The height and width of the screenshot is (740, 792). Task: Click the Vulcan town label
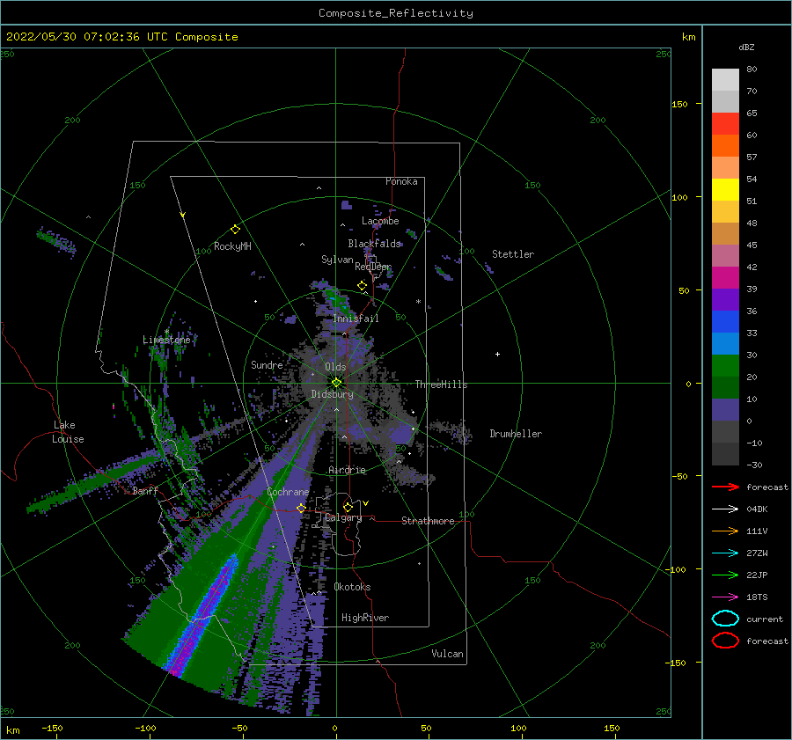pyautogui.click(x=448, y=654)
